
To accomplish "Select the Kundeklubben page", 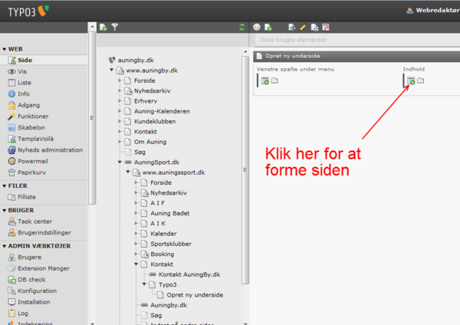I will pos(155,121).
